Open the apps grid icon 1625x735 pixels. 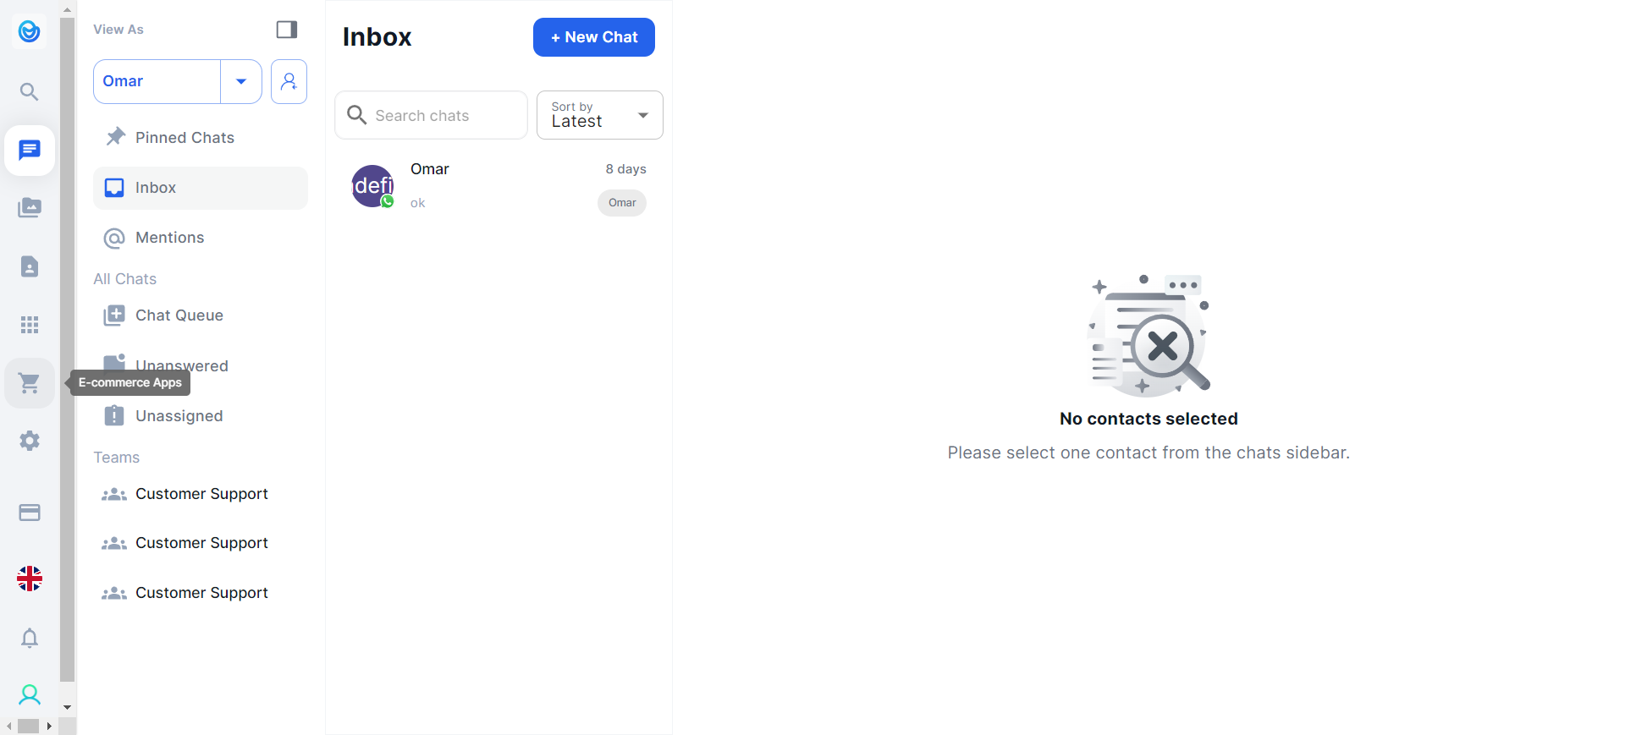(30, 325)
